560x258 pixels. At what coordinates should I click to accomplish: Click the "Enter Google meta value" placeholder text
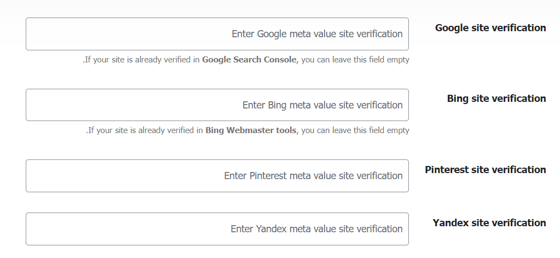click(x=317, y=34)
